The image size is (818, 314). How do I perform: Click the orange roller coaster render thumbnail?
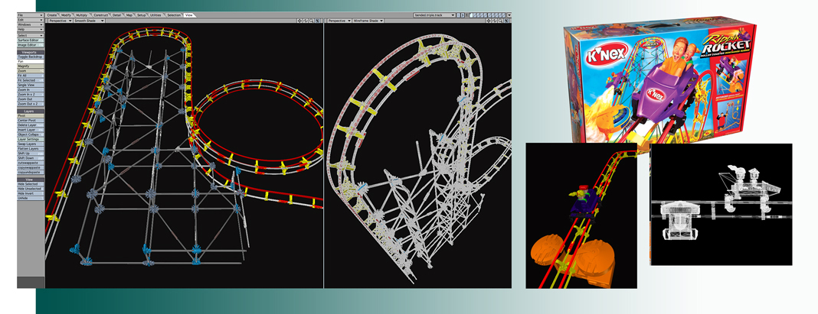581,215
